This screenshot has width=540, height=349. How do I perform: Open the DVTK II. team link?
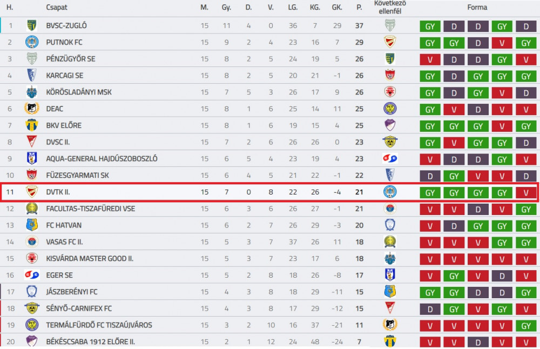coord(58,192)
